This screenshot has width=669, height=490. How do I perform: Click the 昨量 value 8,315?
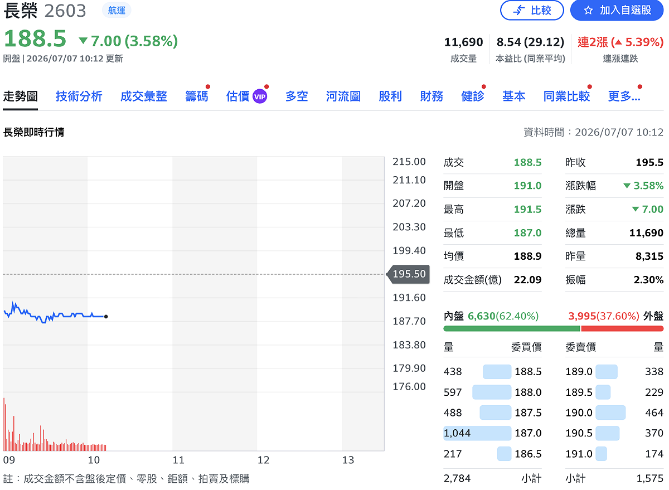coord(649,256)
